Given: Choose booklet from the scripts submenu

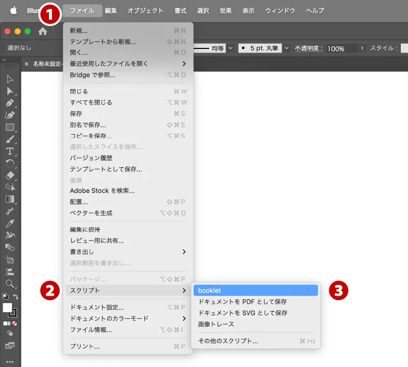Looking at the screenshot, I should point(255,291).
